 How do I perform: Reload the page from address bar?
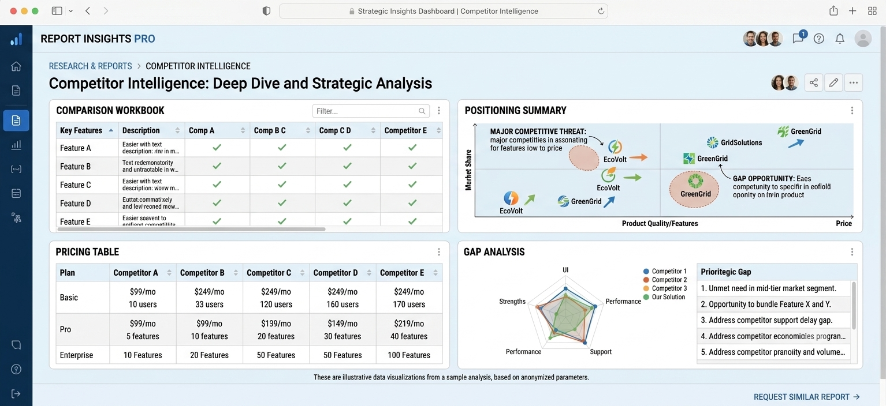tap(601, 11)
